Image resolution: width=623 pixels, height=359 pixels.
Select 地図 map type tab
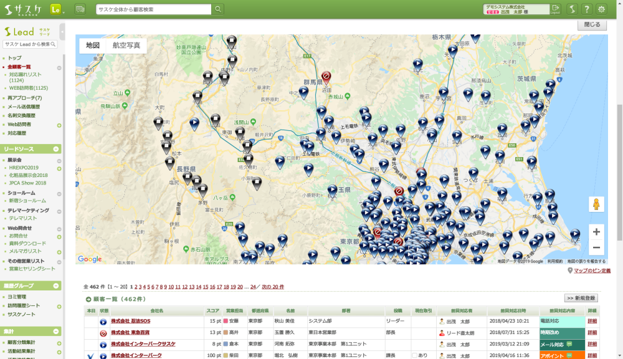tap(93, 45)
